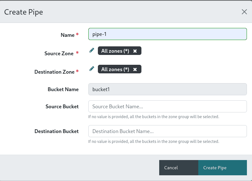This screenshot has width=252, height=181.
Task: Focus the Name field containing pipe-1
Action: coord(167,34)
